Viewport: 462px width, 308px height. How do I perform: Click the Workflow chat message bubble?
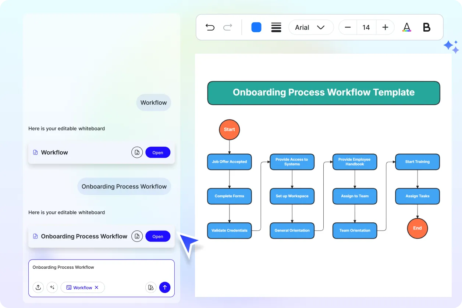pos(154,103)
